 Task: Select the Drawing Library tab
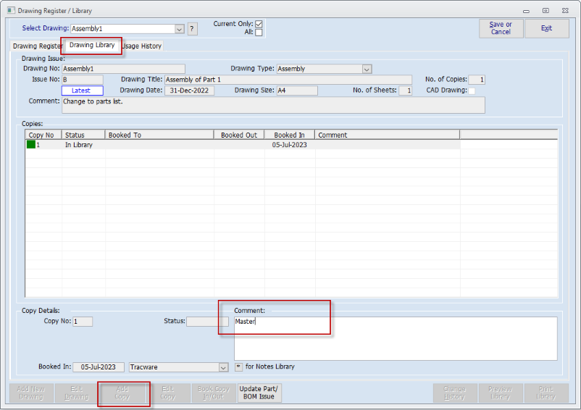[92, 45]
